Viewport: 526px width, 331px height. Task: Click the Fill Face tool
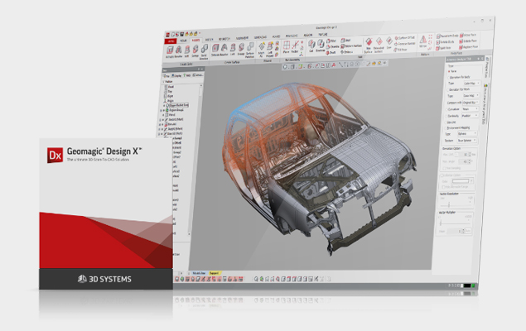tap(401, 50)
